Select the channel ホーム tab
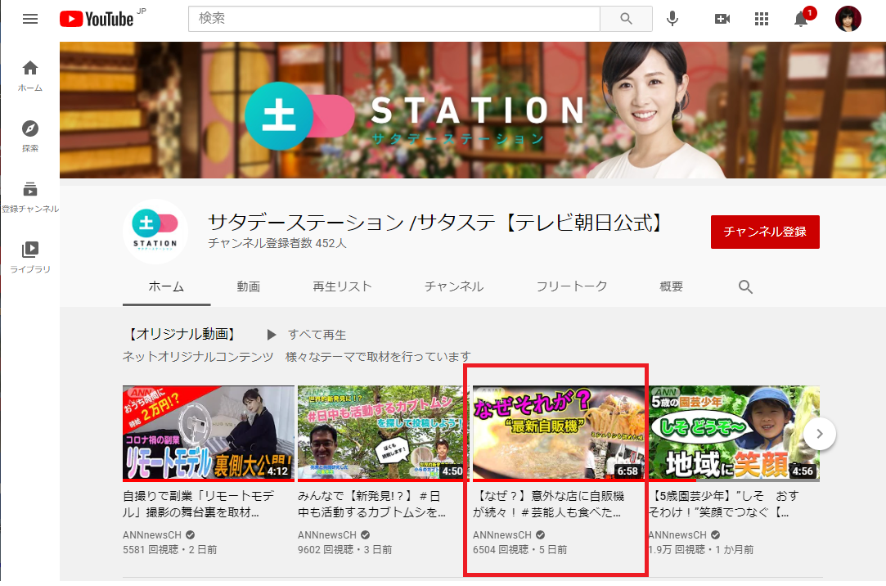The height and width of the screenshot is (586, 886). pyautogui.click(x=166, y=287)
